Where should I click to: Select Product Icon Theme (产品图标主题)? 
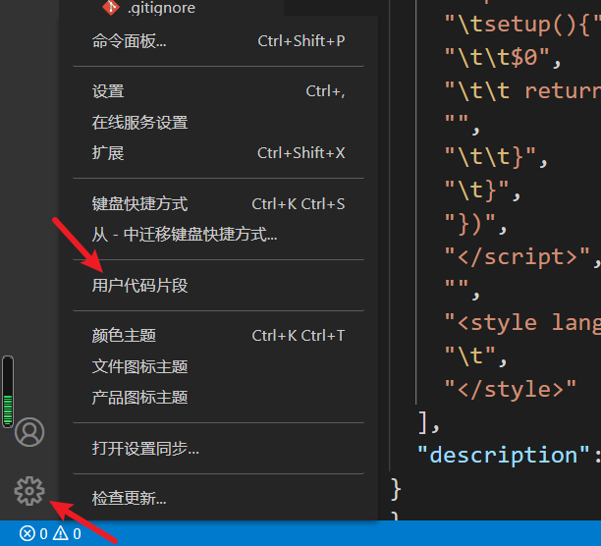click(x=218, y=398)
